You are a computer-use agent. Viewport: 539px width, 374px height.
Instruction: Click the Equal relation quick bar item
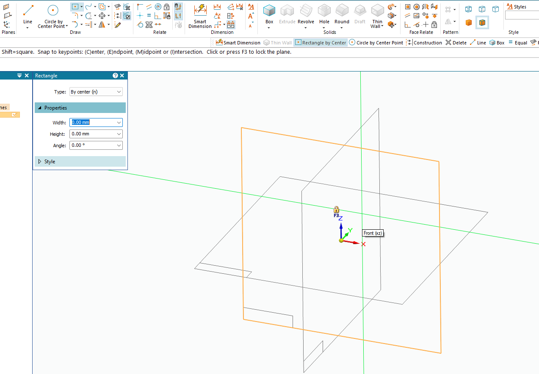517,43
